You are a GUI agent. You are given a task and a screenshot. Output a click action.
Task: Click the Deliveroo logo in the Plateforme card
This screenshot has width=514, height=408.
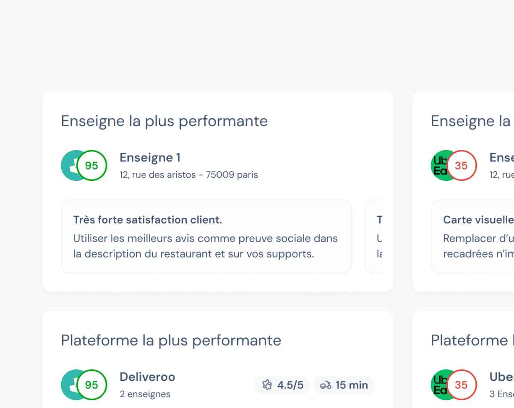pos(73,384)
